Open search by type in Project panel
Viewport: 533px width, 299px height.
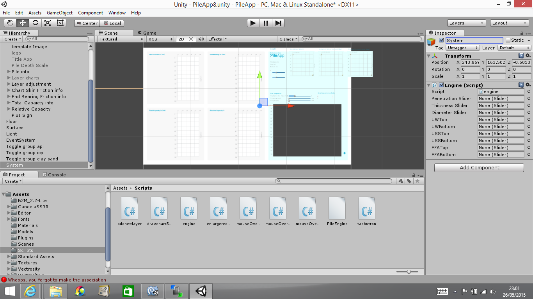point(400,181)
